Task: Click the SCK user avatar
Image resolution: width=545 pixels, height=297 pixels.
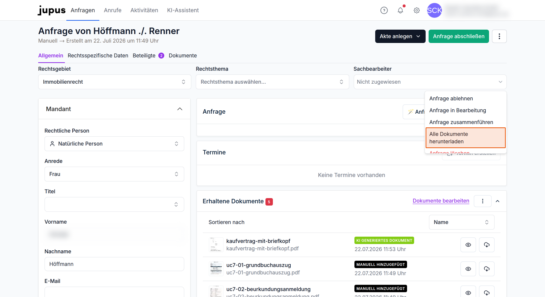Action: (x=435, y=10)
